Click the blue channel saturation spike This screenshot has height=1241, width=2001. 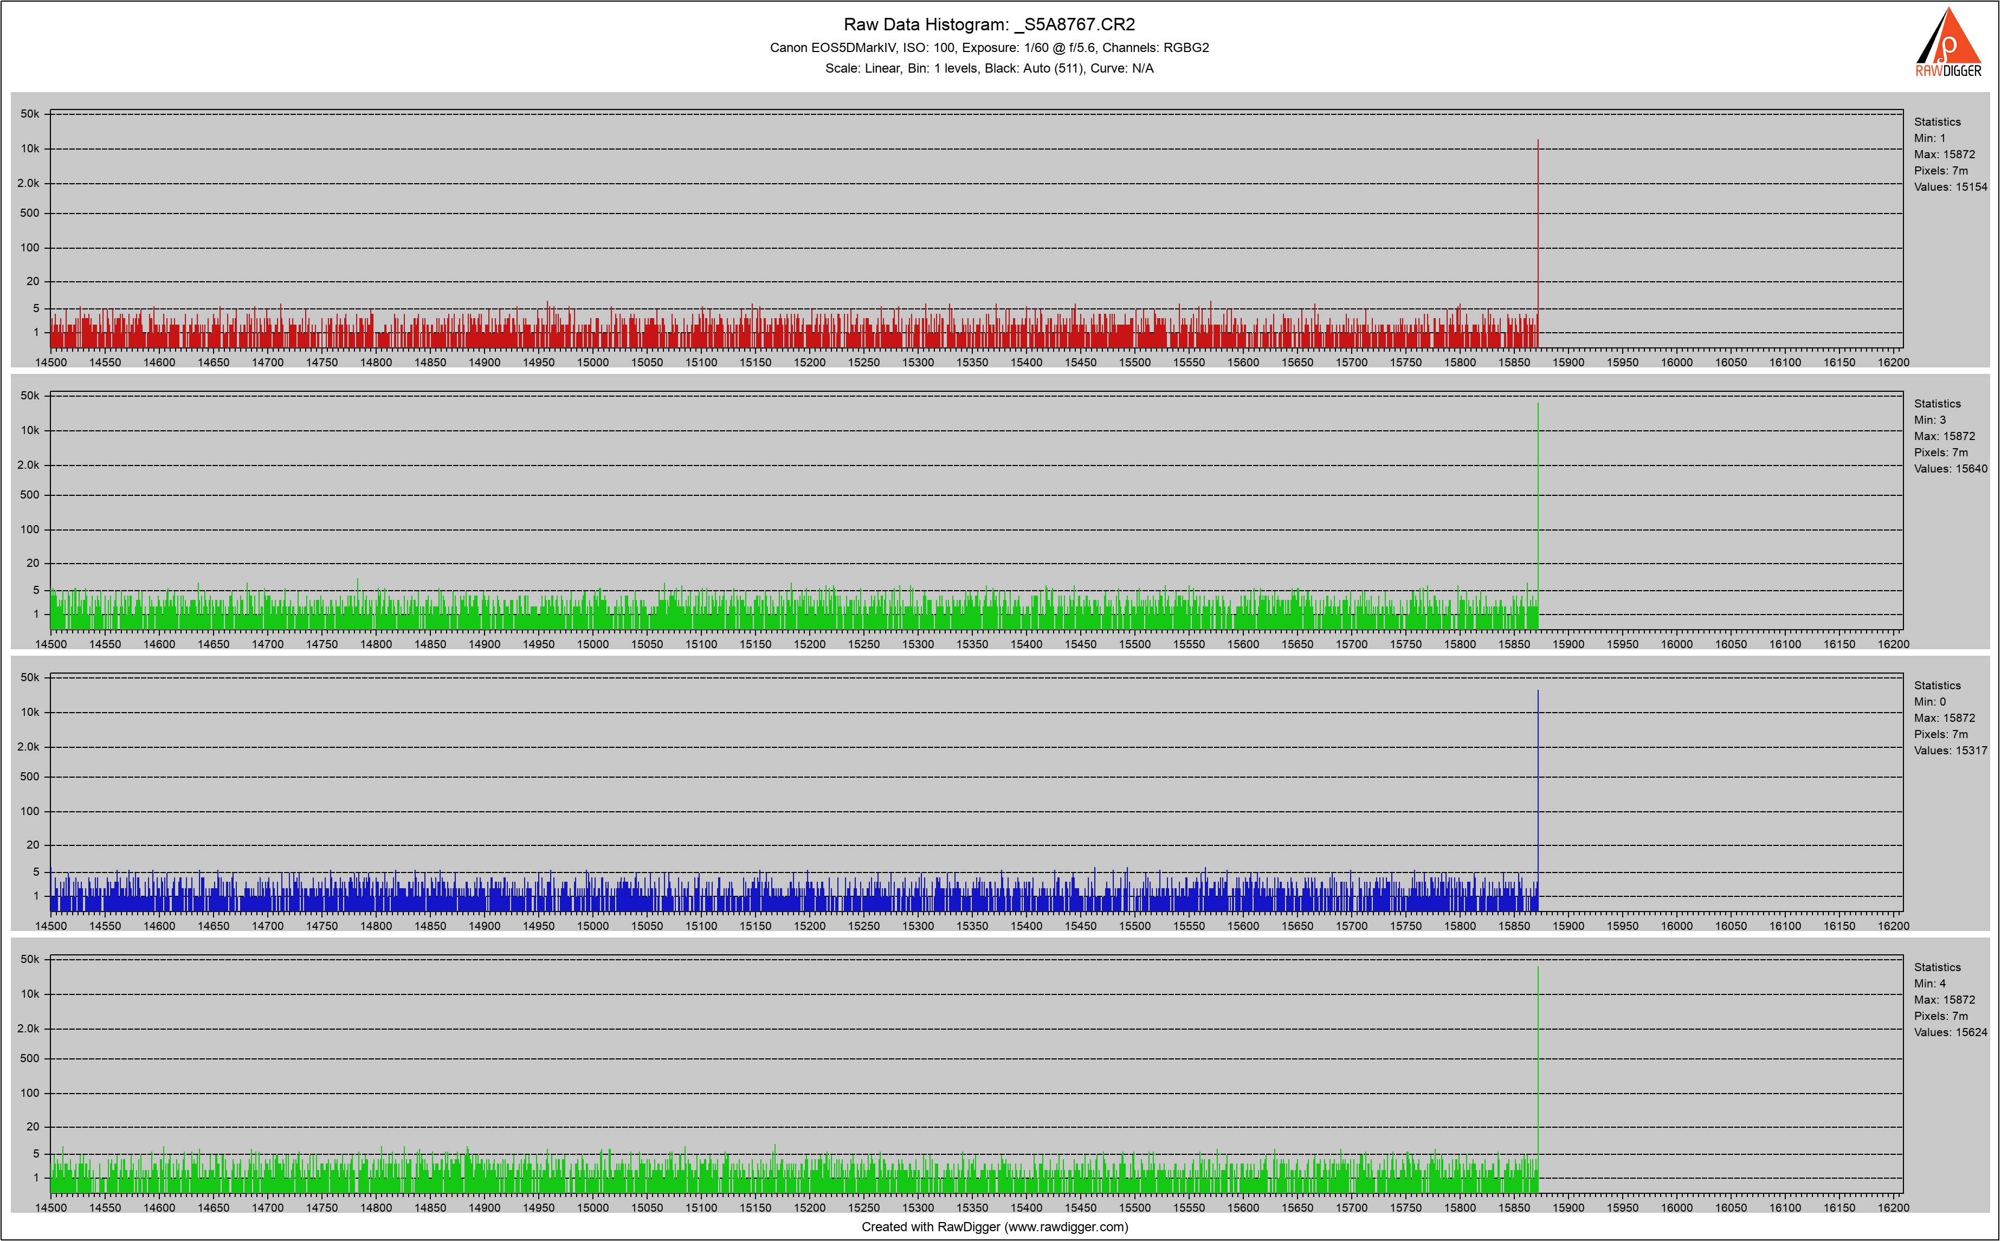[1538, 788]
